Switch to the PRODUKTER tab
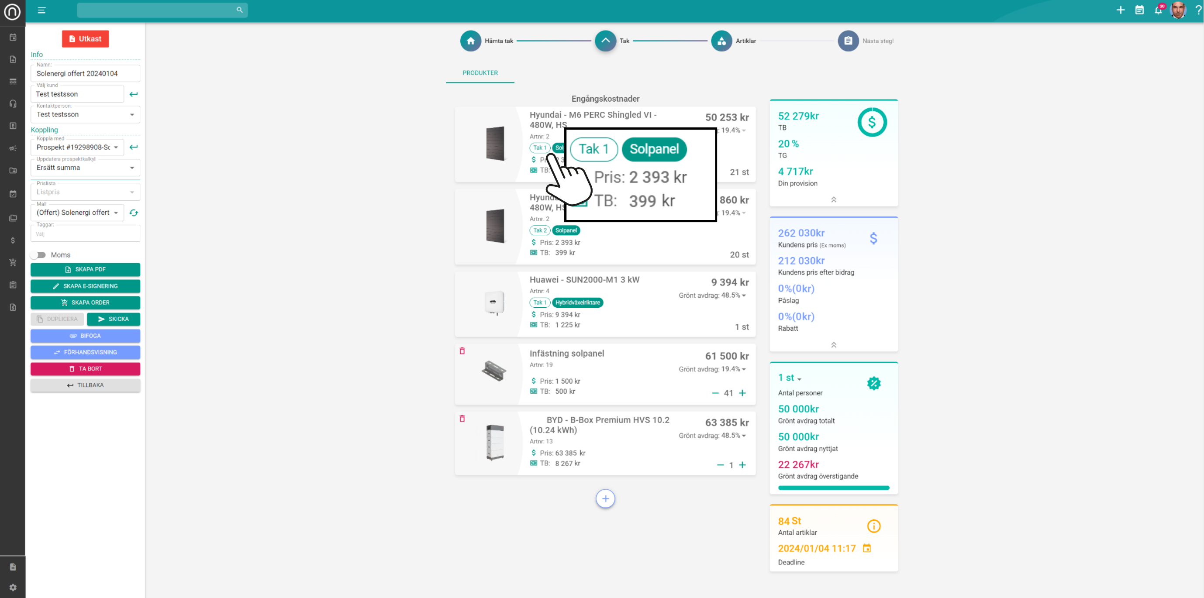The height and width of the screenshot is (598, 1204). pos(480,73)
